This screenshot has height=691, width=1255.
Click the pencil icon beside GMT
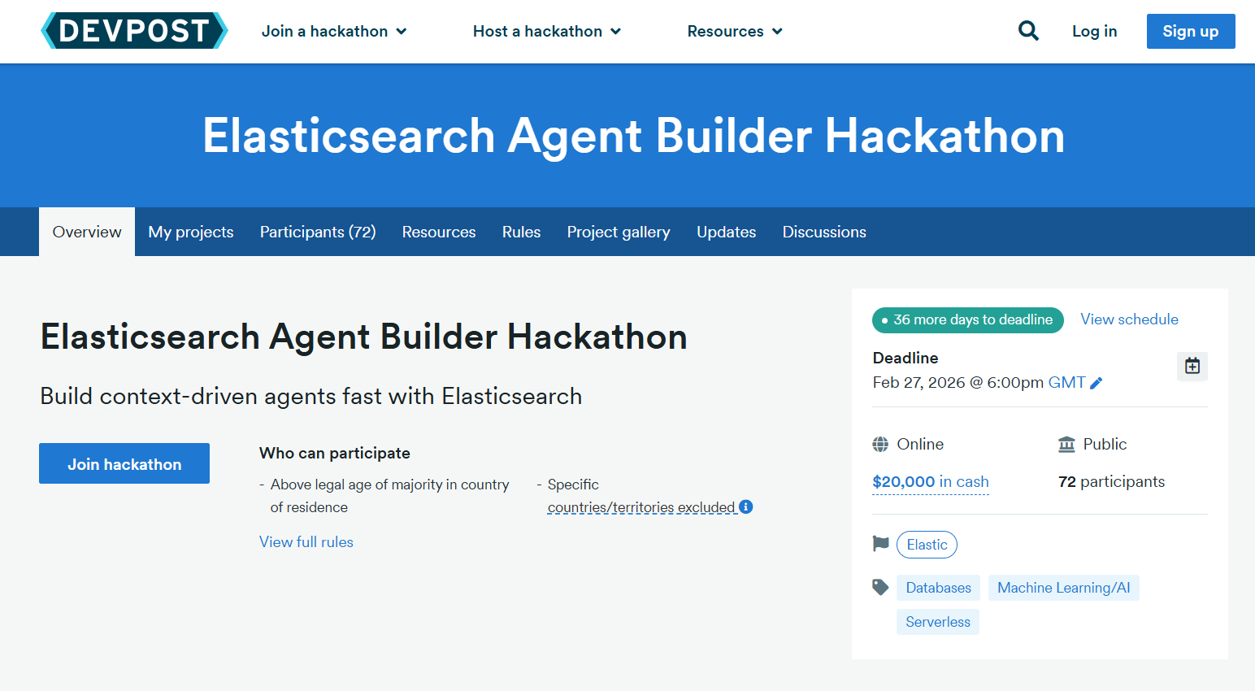pos(1096,383)
